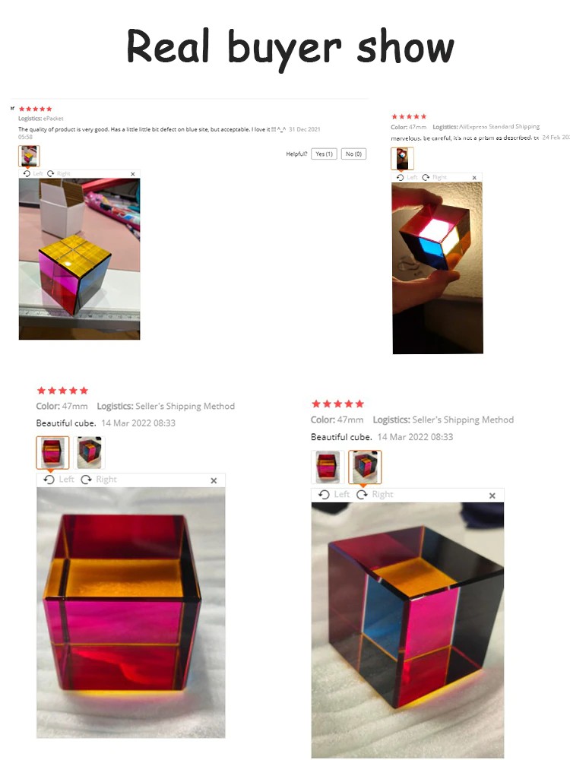Close bottom-left Beautiful cube image viewer
Image resolution: width=570 pixels, height=760 pixels.
pyautogui.click(x=214, y=480)
